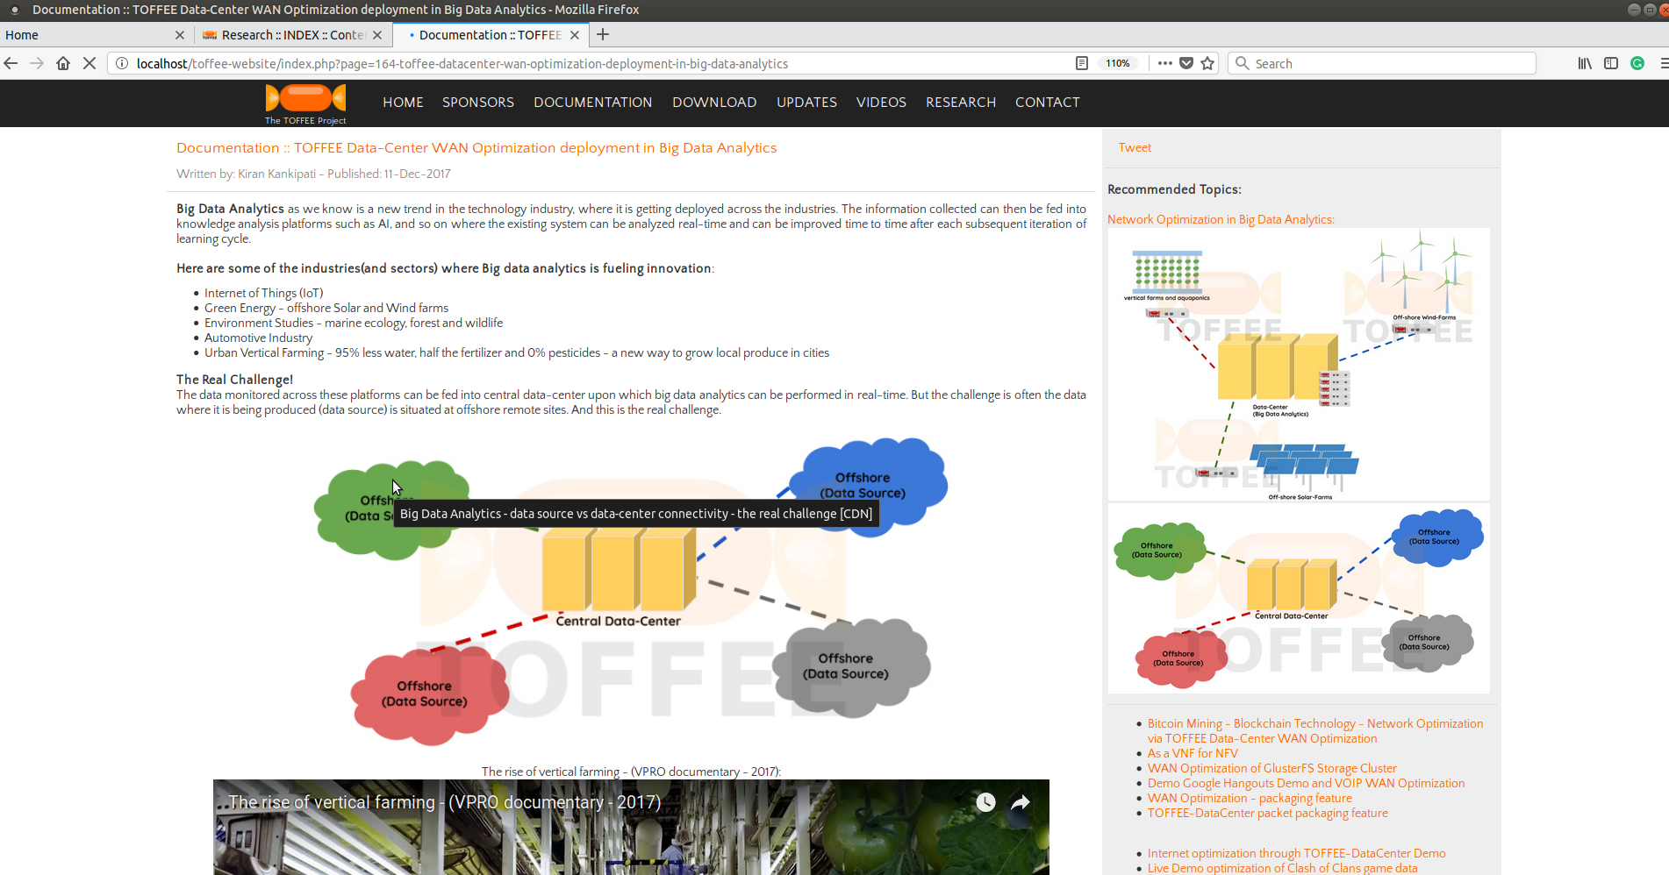Open DOWNLOAD in site navigation
Screen dimensions: 1669x875
pyautogui.click(x=714, y=103)
